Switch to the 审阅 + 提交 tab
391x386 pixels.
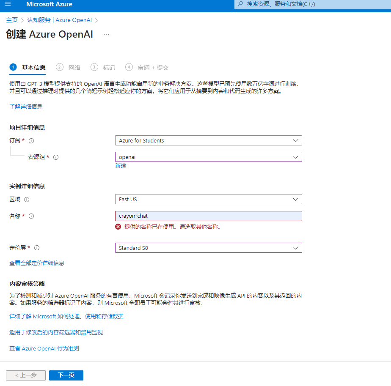point(147,68)
